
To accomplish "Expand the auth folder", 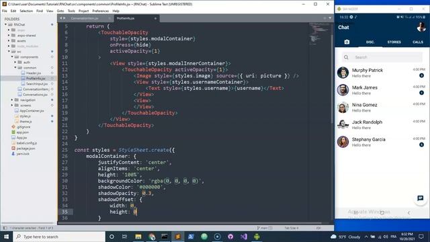I will (x=15, y=62).
